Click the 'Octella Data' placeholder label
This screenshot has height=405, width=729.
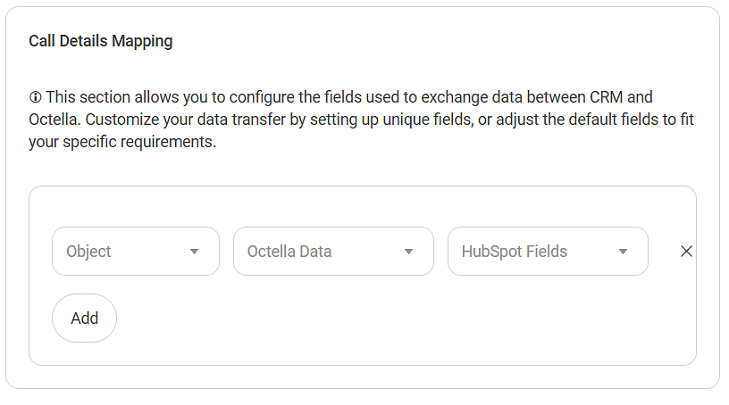[x=289, y=252]
